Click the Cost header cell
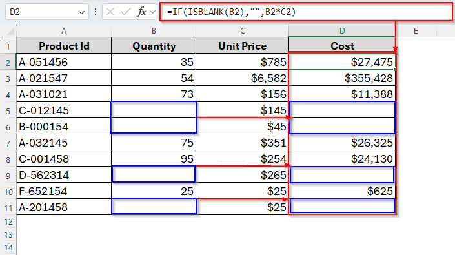455x255 pixels. tap(342, 46)
